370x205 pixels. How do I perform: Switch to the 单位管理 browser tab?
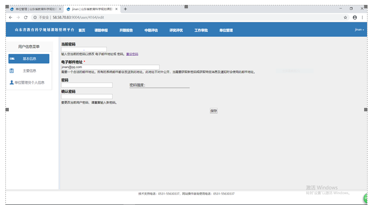[34, 9]
